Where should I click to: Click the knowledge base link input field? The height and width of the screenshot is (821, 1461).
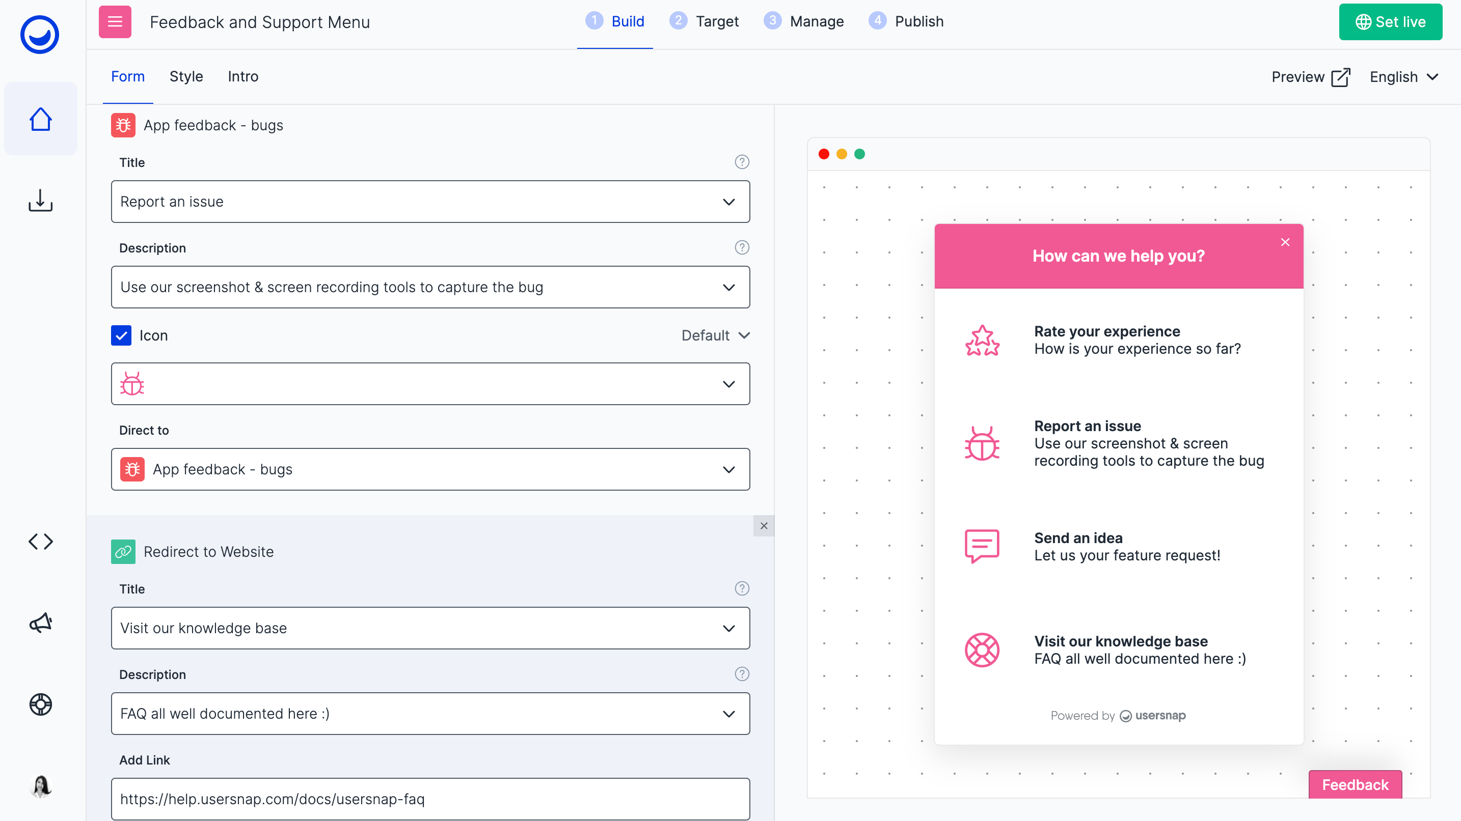(430, 799)
